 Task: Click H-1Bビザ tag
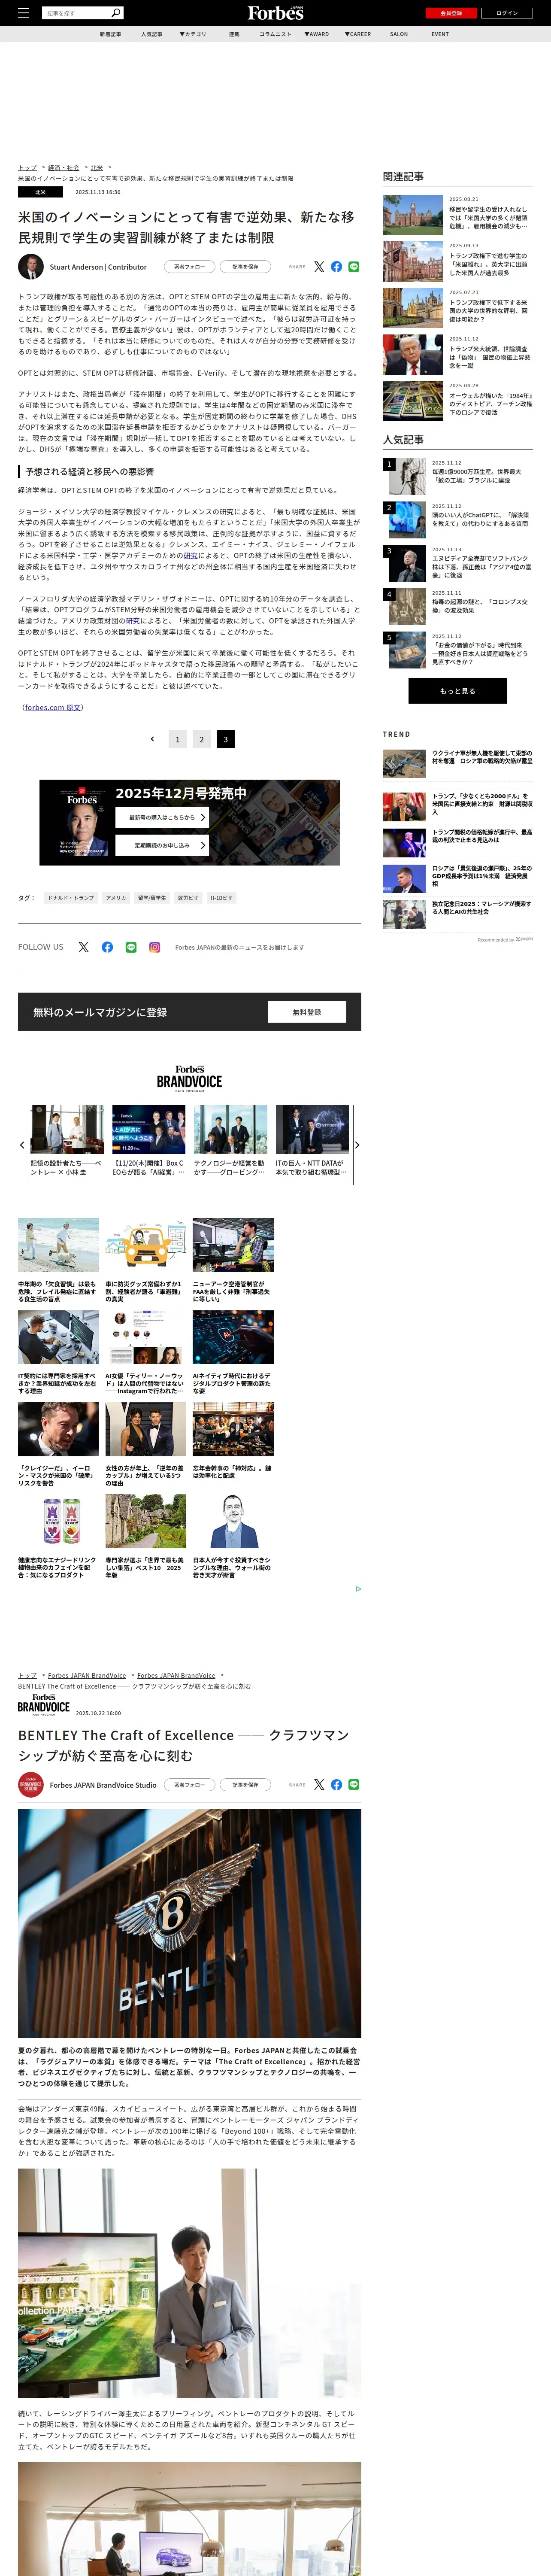(222, 898)
